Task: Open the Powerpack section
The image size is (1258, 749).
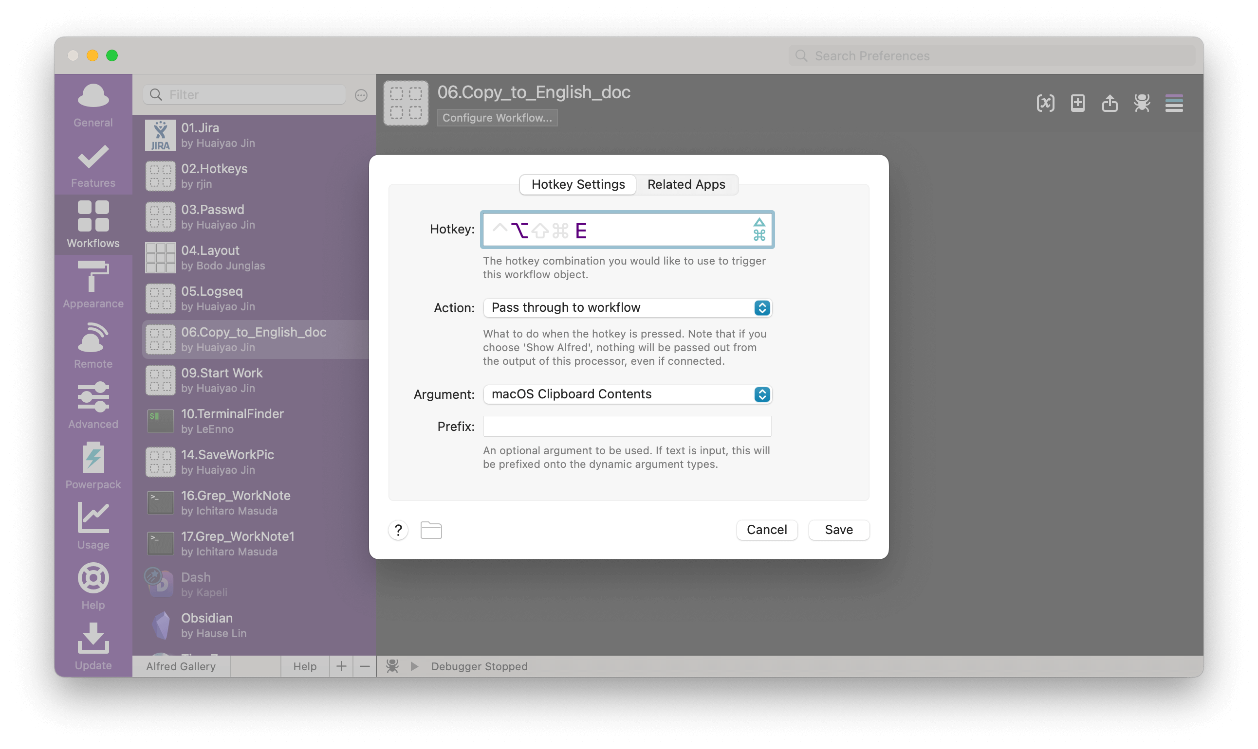Action: (x=93, y=466)
